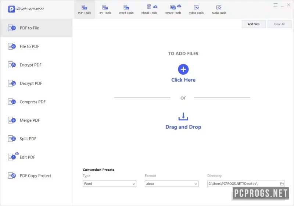Click the Split PDF icon
The height and width of the screenshot is (206, 294).
pyautogui.click(x=12, y=139)
